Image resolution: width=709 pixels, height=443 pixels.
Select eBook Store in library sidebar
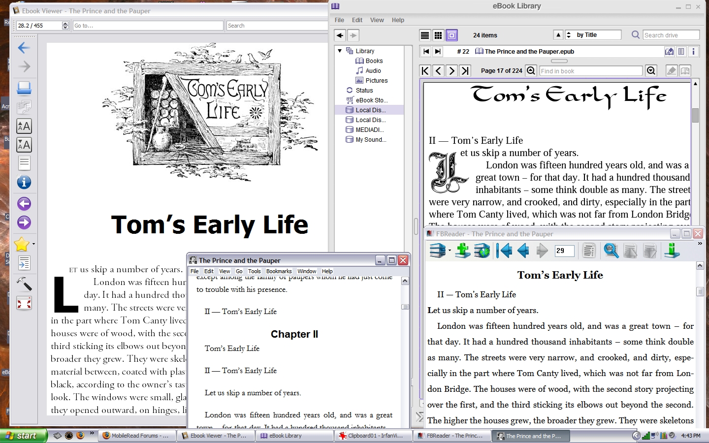[x=371, y=100]
